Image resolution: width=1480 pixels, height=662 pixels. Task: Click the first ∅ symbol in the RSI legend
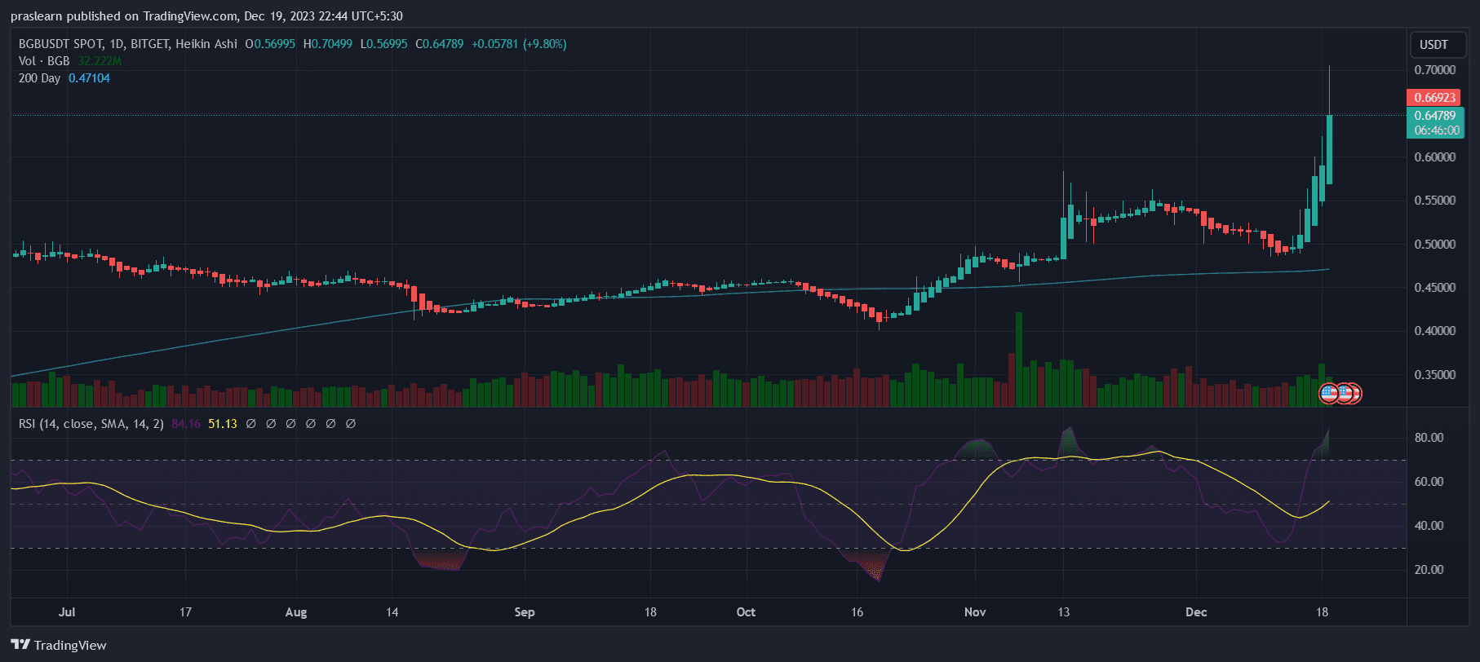pyautogui.click(x=251, y=424)
